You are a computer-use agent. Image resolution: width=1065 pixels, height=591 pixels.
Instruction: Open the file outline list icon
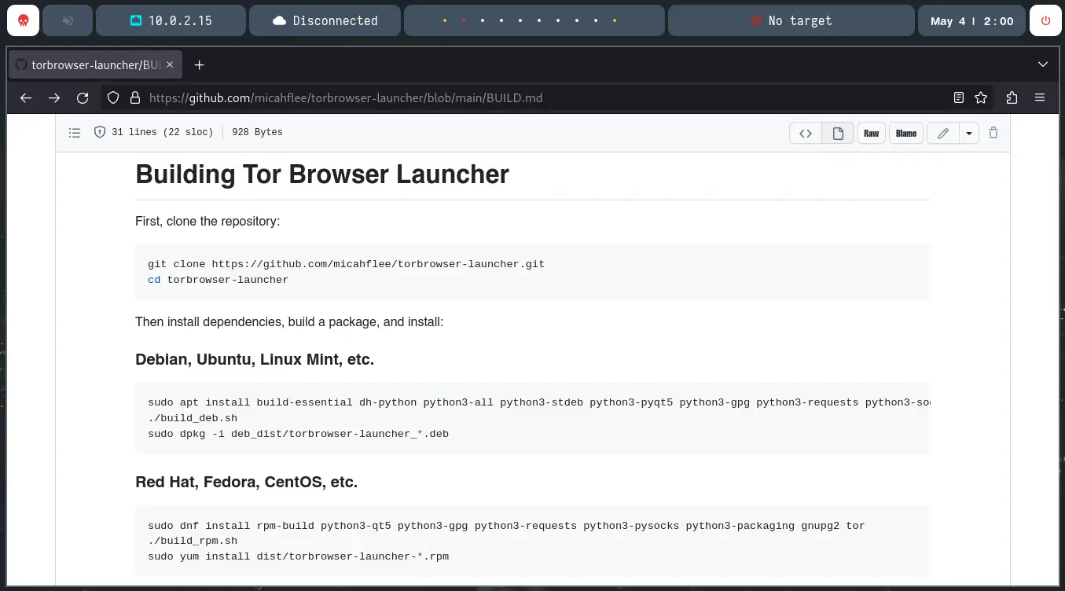pyautogui.click(x=75, y=133)
